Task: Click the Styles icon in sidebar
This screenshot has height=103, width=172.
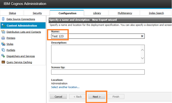Action: [x=3, y=44]
